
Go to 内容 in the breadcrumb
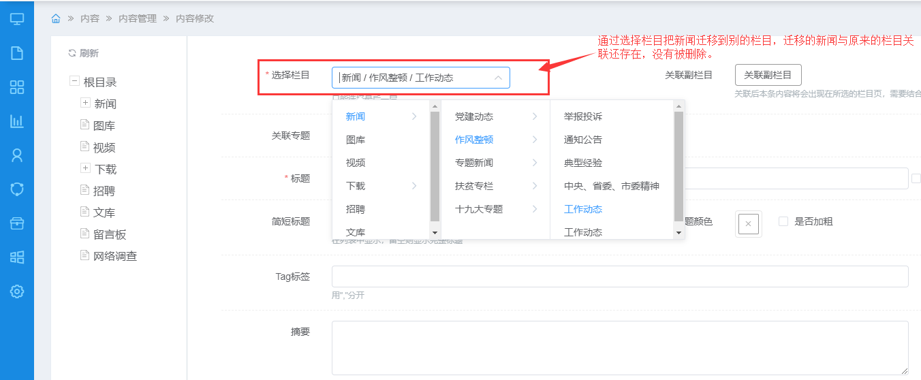coord(90,18)
